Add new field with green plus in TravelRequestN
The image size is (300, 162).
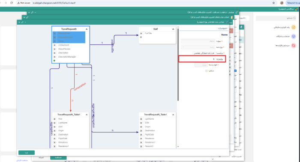point(54,61)
